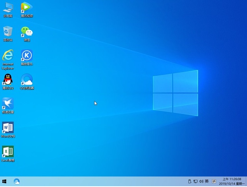The height and width of the screenshot is (187, 247).
Task: Click the Show desktop strip at taskbar end
Action: click(246, 182)
